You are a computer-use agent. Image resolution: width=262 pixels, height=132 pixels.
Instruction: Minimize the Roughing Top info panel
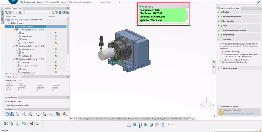point(187,7)
